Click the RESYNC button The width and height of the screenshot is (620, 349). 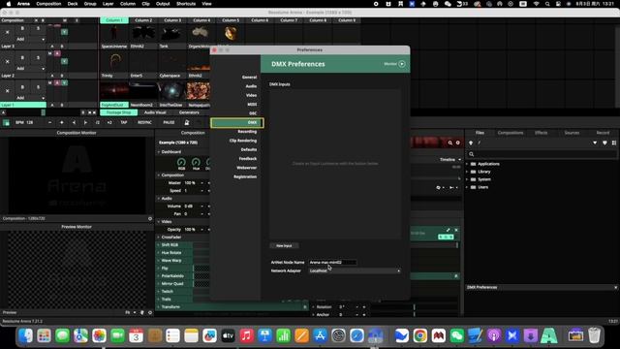pos(144,123)
